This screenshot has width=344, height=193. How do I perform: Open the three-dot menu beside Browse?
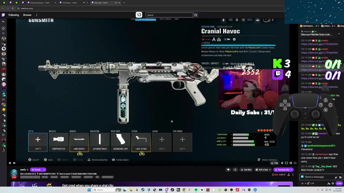(x=37, y=15)
